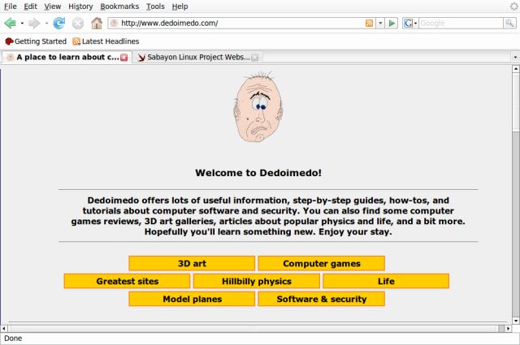
Task: Click the vertical scrollbar up arrow
Action: 516,69
